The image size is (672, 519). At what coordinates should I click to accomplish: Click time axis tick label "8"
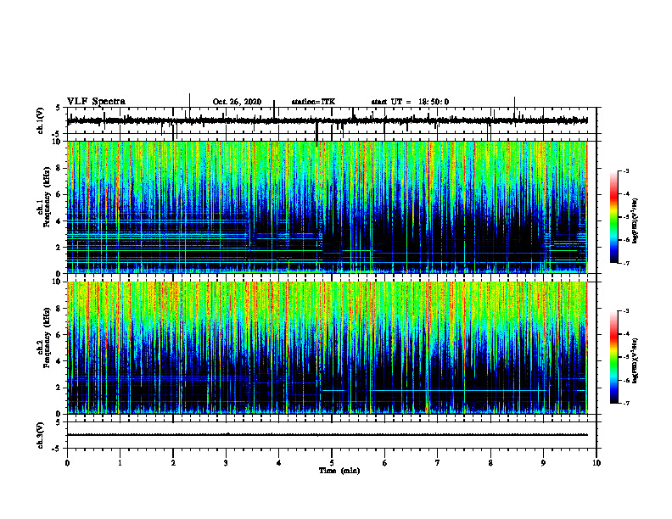click(x=490, y=463)
